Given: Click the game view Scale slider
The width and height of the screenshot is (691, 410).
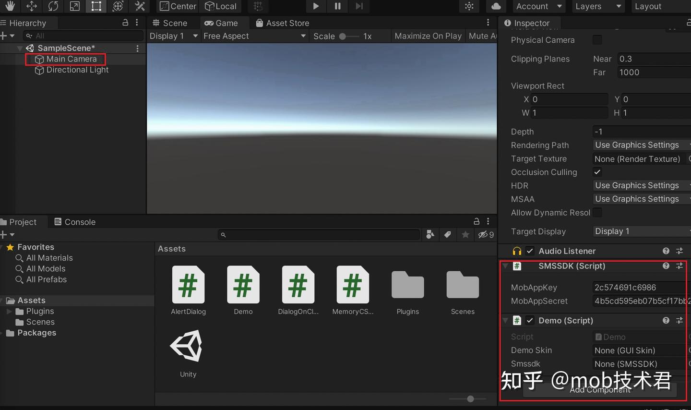Looking at the screenshot, I should (349, 36).
